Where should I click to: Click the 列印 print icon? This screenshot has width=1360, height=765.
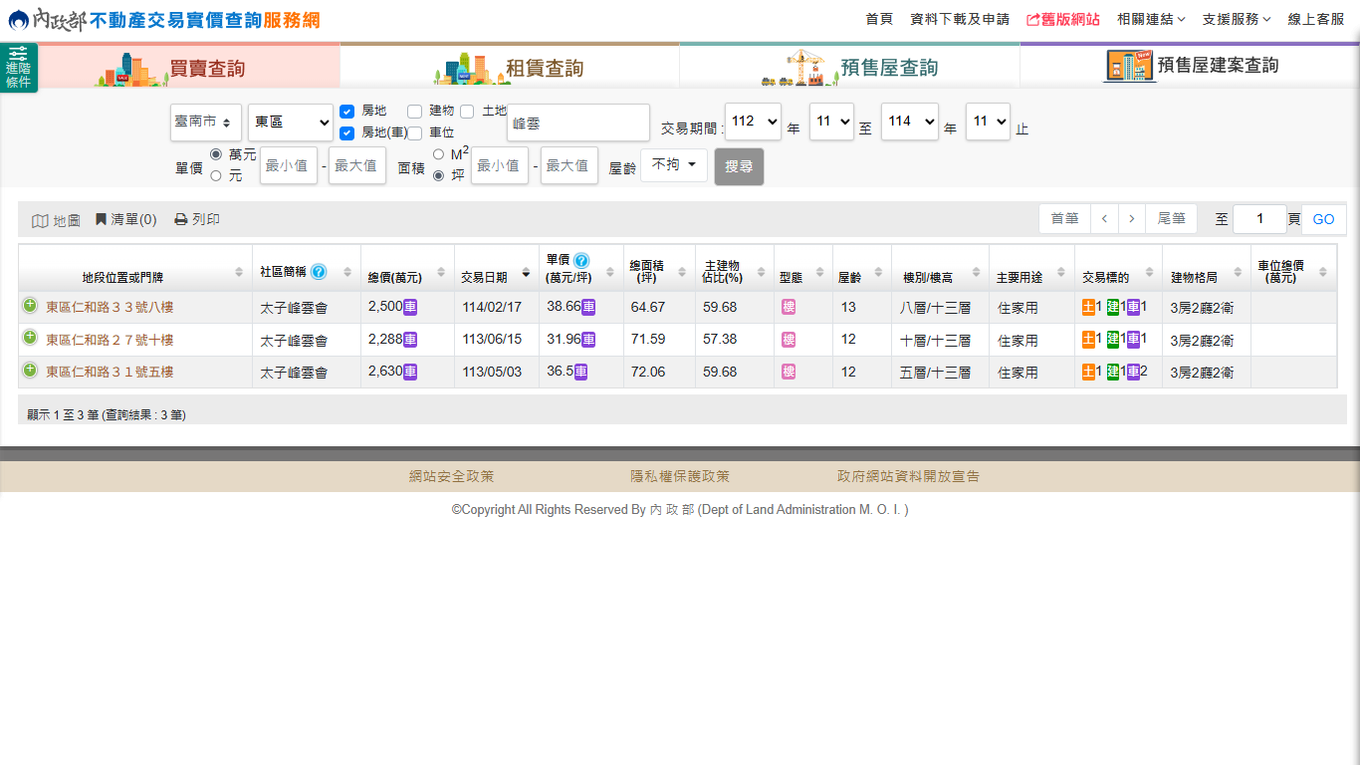[x=181, y=219]
